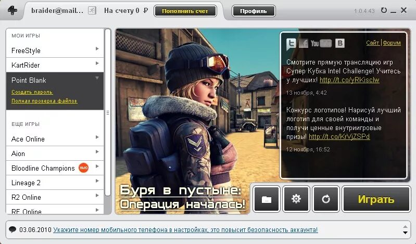Open the YouTube social icon
Viewport: 416px width, 244px height.
click(321, 43)
